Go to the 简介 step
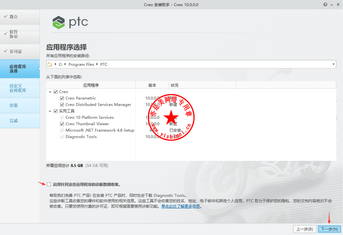This screenshot has width=343, height=235. pyautogui.click(x=20, y=17)
